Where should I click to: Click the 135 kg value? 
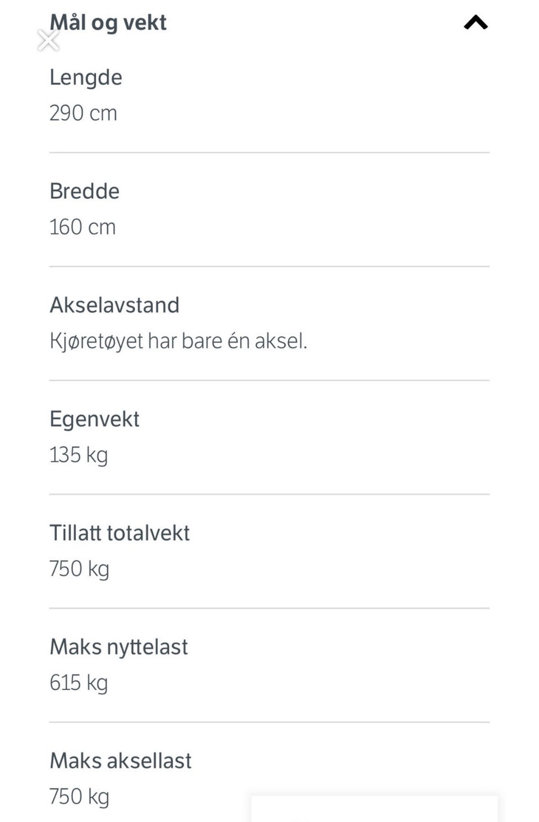point(79,455)
